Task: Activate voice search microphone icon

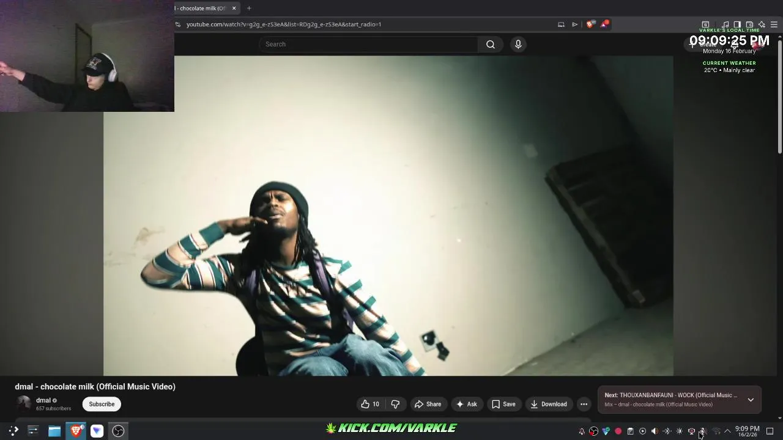Action: tap(518, 44)
